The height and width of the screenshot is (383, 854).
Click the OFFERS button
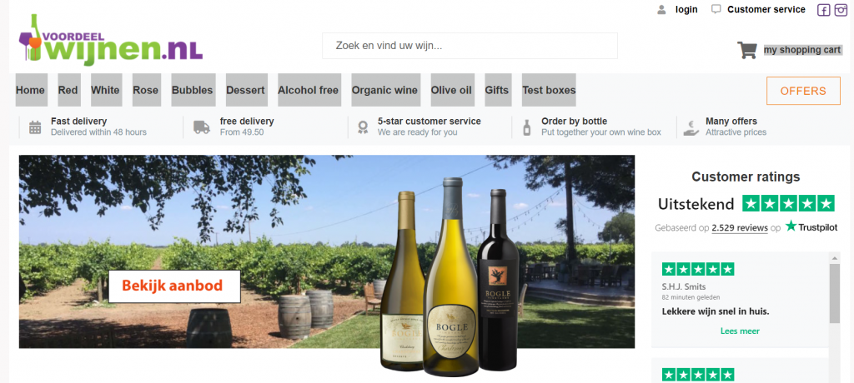[x=803, y=91]
